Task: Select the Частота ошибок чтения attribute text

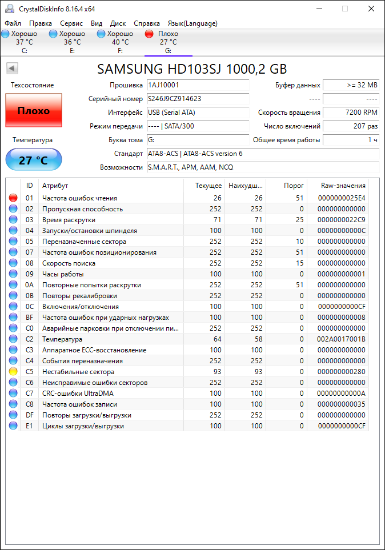Action: tap(79, 198)
